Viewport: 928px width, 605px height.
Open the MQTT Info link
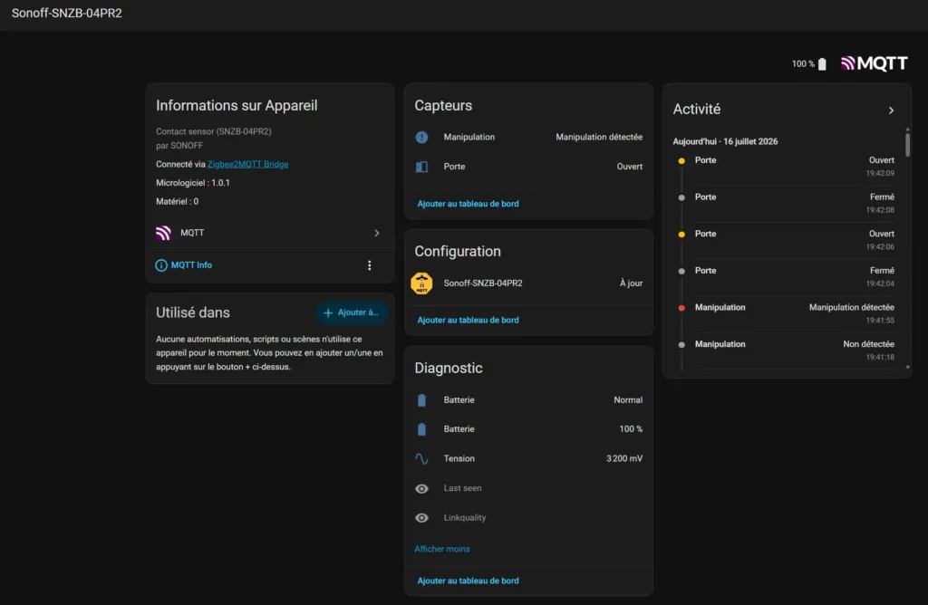tap(191, 265)
